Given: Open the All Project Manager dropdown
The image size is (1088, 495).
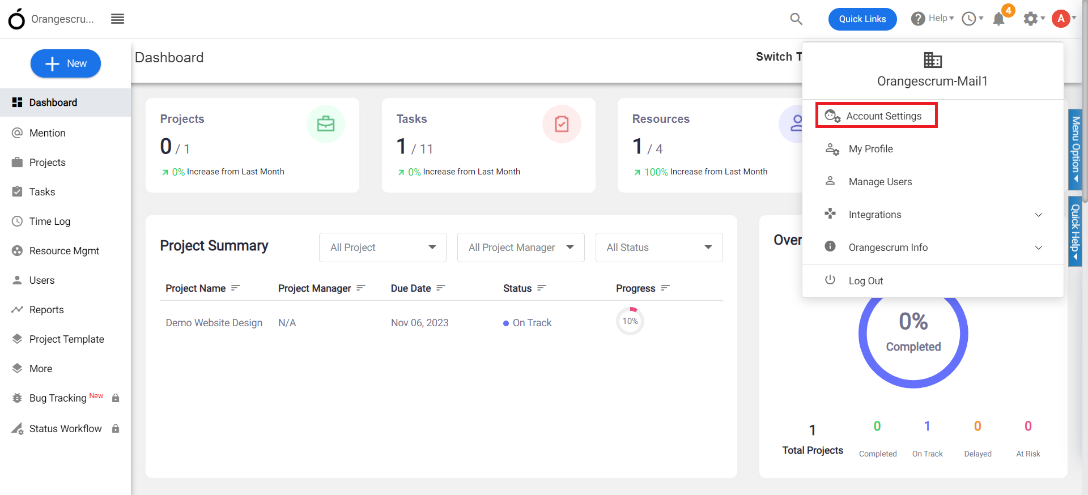Looking at the screenshot, I should point(521,247).
